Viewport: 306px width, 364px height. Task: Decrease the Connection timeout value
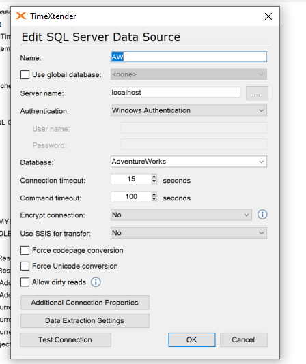[x=154, y=182]
